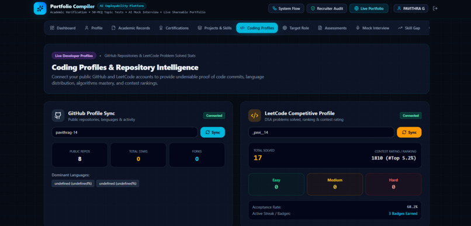Image resolution: width=471 pixels, height=226 pixels.
Task: Click the logout arrow icon
Action: (435, 8)
